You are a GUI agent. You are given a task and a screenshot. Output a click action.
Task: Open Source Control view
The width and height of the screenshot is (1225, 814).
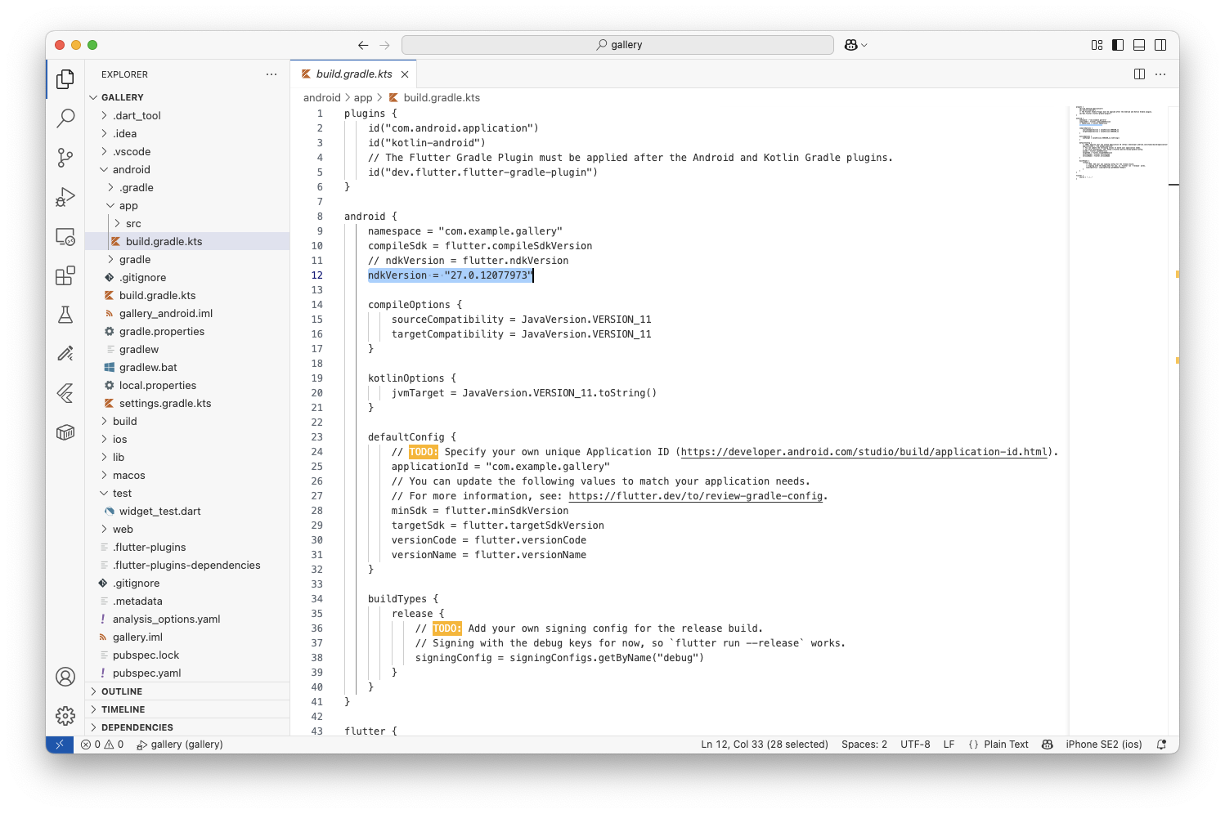pos(65,158)
